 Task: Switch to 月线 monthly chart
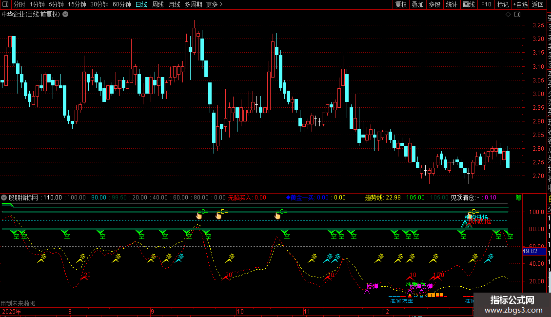click(x=174, y=4)
